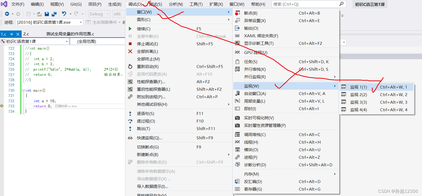Toggle the pin on the 1.c tab
The image size is (422, 196).
(11, 34)
